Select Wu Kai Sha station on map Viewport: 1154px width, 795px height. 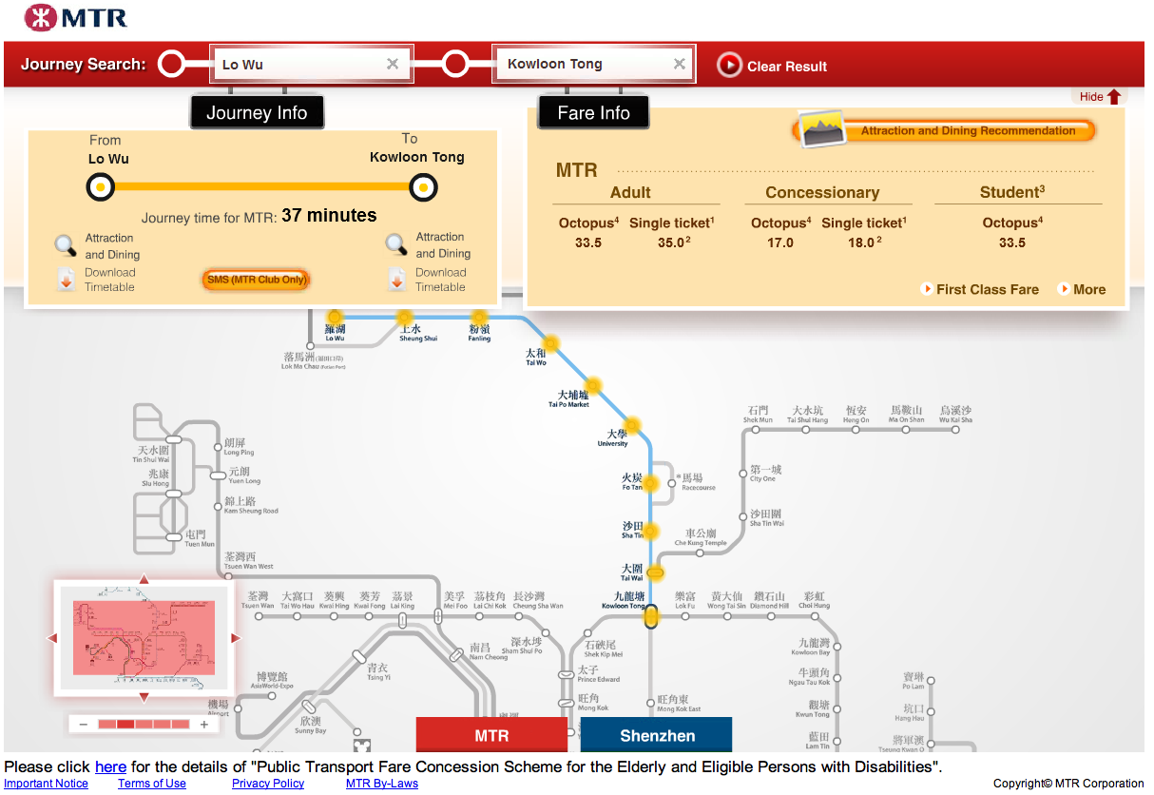click(x=955, y=429)
